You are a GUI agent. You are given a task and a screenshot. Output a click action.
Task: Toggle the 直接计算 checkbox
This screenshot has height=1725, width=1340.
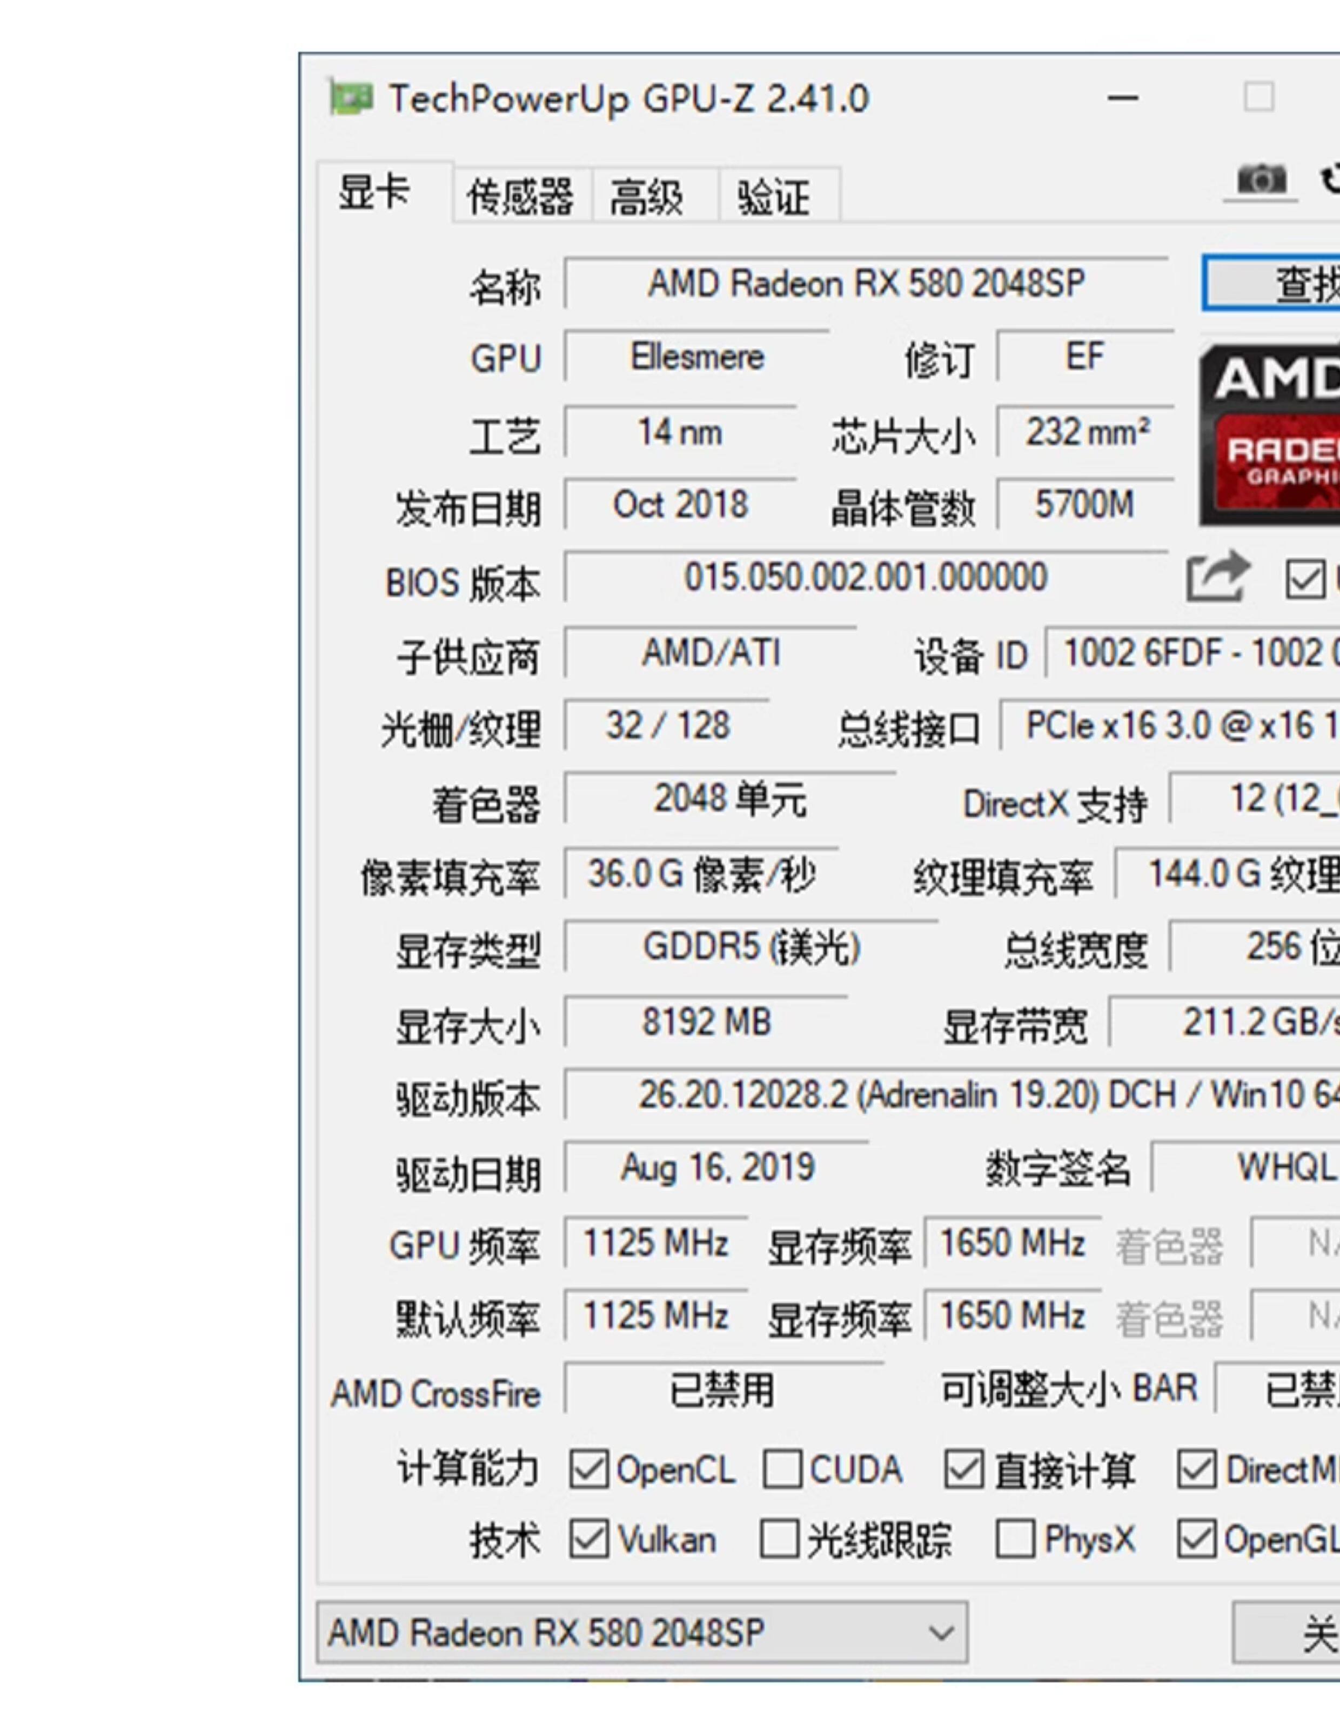tap(964, 1470)
